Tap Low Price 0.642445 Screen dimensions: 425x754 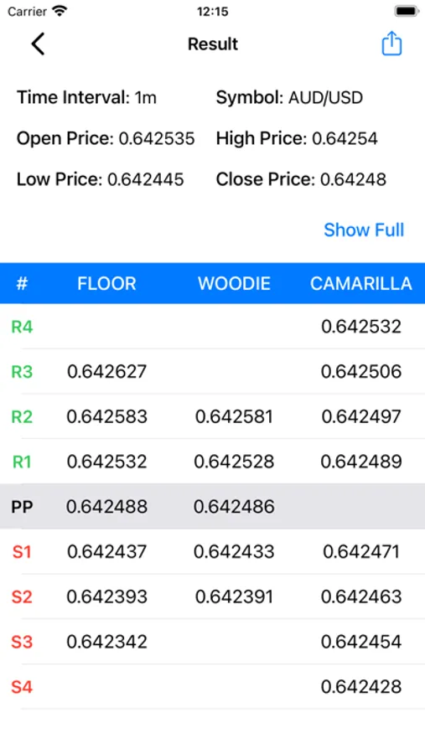(100, 179)
